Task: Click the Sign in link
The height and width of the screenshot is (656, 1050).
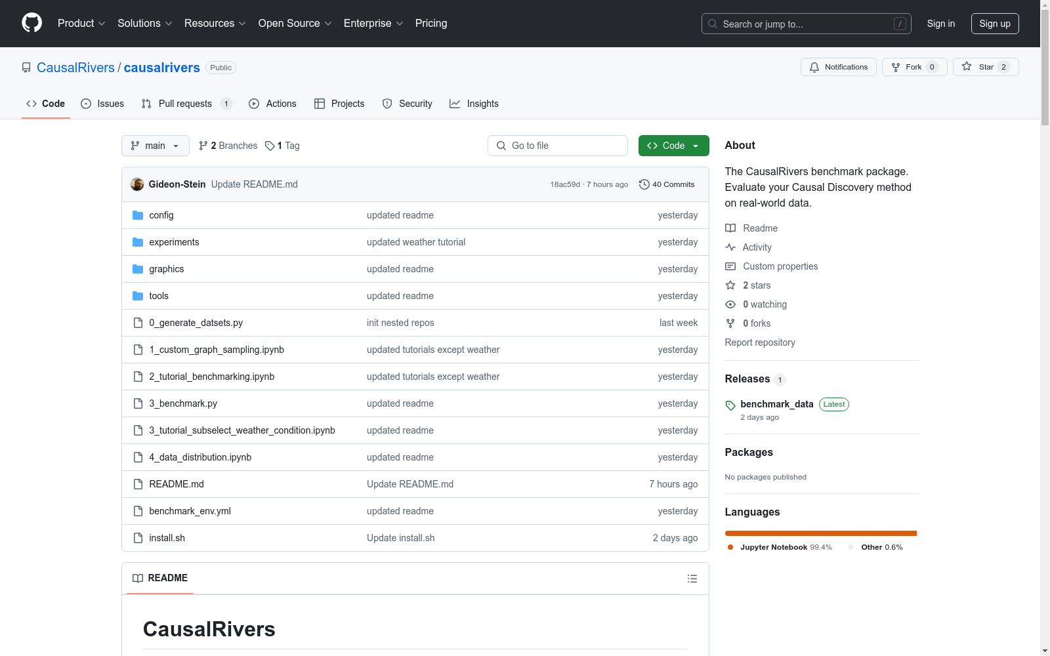Action: 941,24
